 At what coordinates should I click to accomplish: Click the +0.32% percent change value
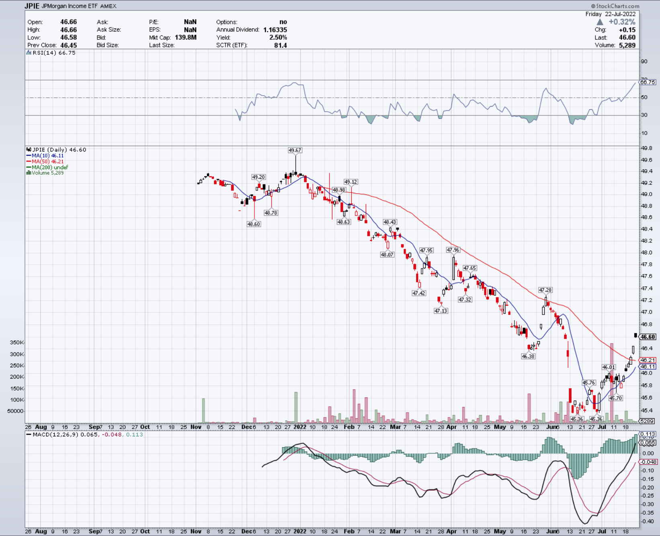(x=622, y=22)
